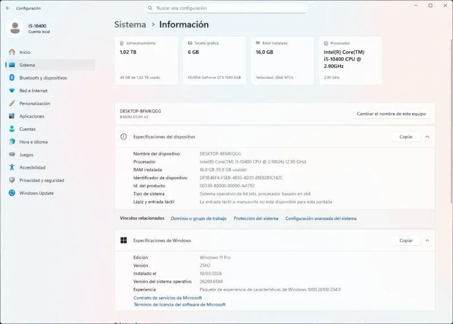Screen dimensions: 453x324
Task: Click the Privacidad y seguridad shield icon
Action: point(12,180)
